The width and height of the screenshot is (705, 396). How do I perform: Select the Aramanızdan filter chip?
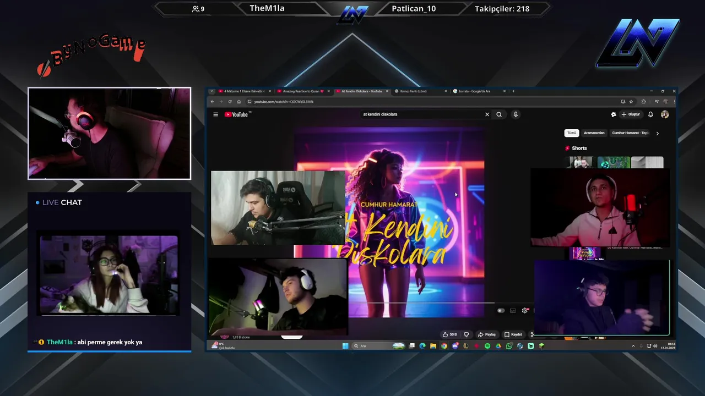point(594,133)
